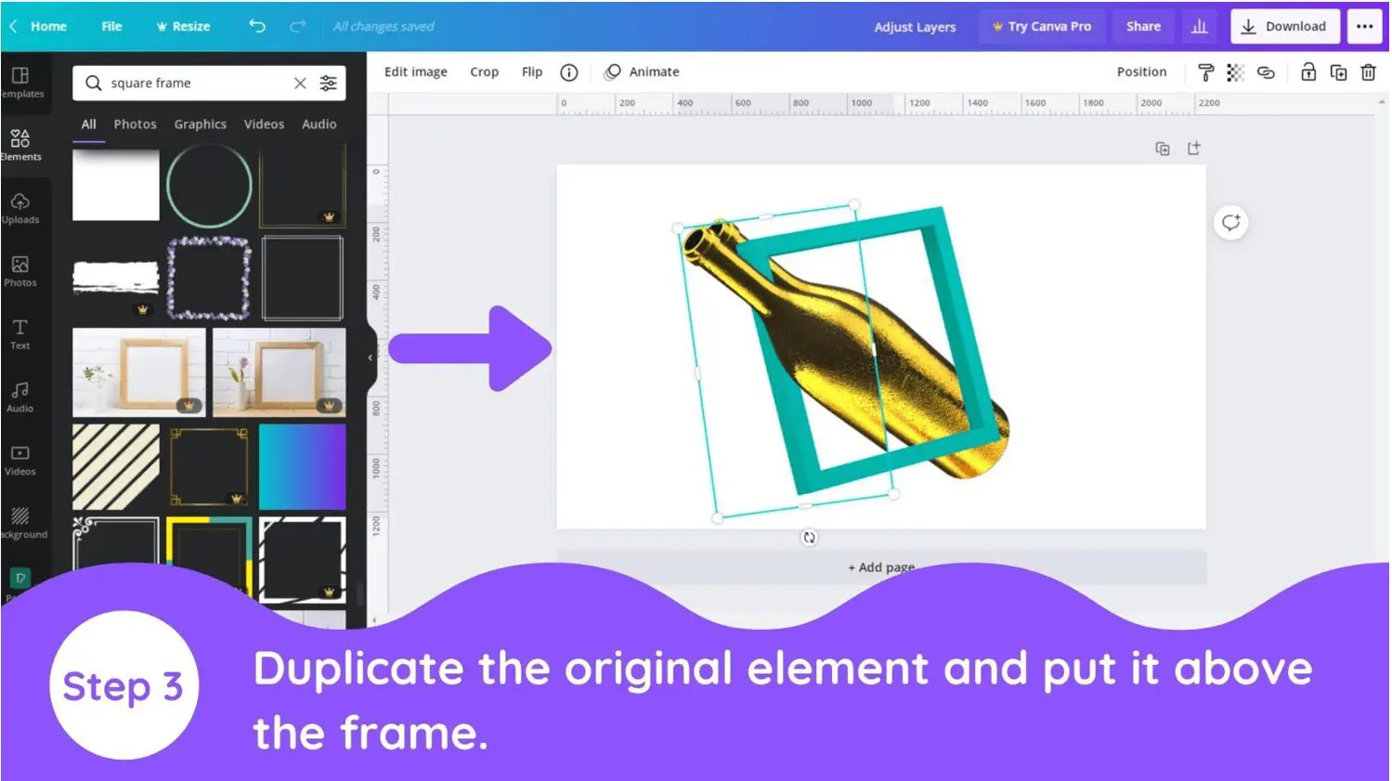Open the Position panel
This screenshot has width=1392, height=781.
coord(1141,72)
